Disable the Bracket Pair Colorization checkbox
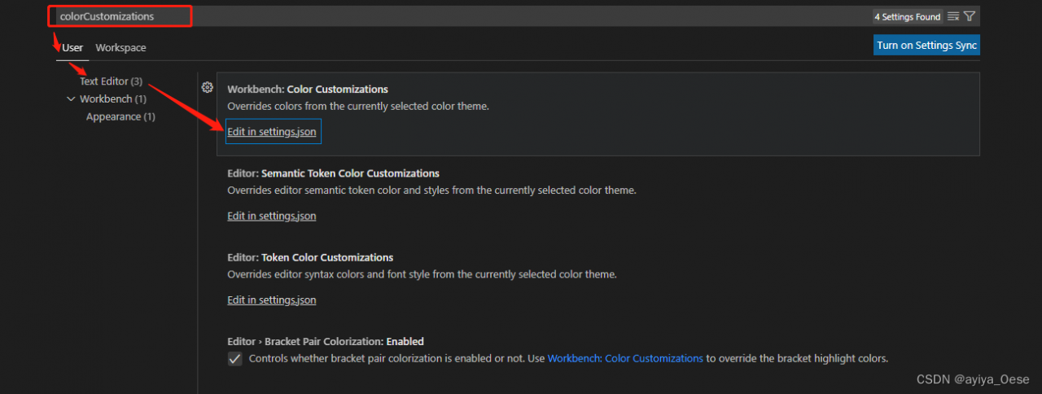The height and width of the screenshot is (394, 1042). tap(235, 359)
